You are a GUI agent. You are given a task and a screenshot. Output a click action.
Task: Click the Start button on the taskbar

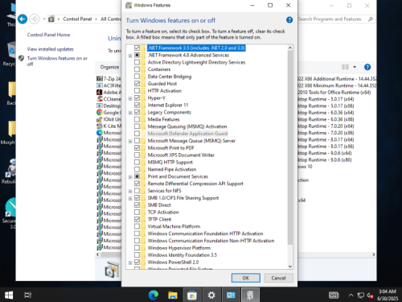9,296
